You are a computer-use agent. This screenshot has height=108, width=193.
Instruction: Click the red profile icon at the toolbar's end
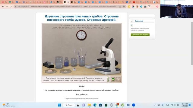[x=157, y=7]
